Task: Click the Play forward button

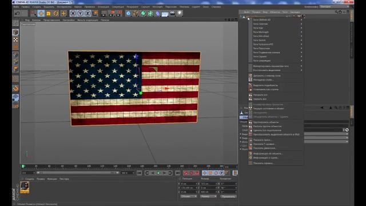Action: (x=159, y=173)
